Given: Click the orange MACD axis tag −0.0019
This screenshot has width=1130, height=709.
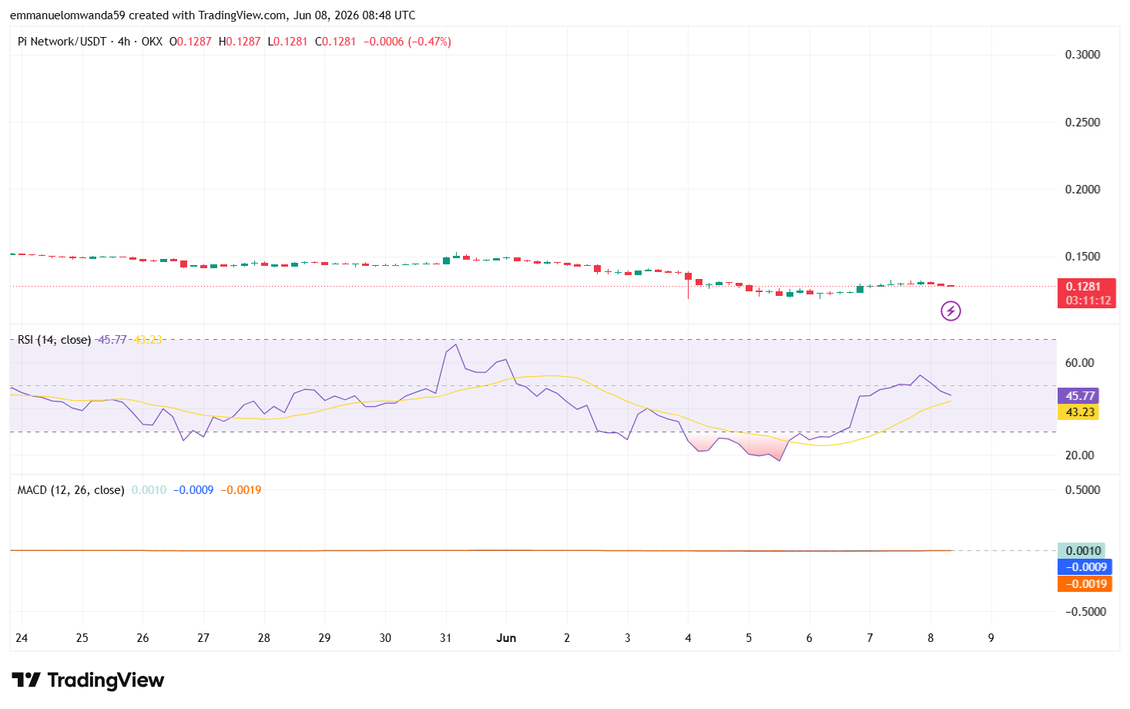Looking at the screenshot, I should [x=1085, y=584].
